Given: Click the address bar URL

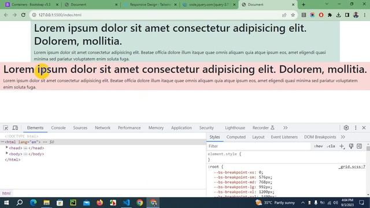Looking at the screenshot, I should pyautogui.click(x=60, y=15).
